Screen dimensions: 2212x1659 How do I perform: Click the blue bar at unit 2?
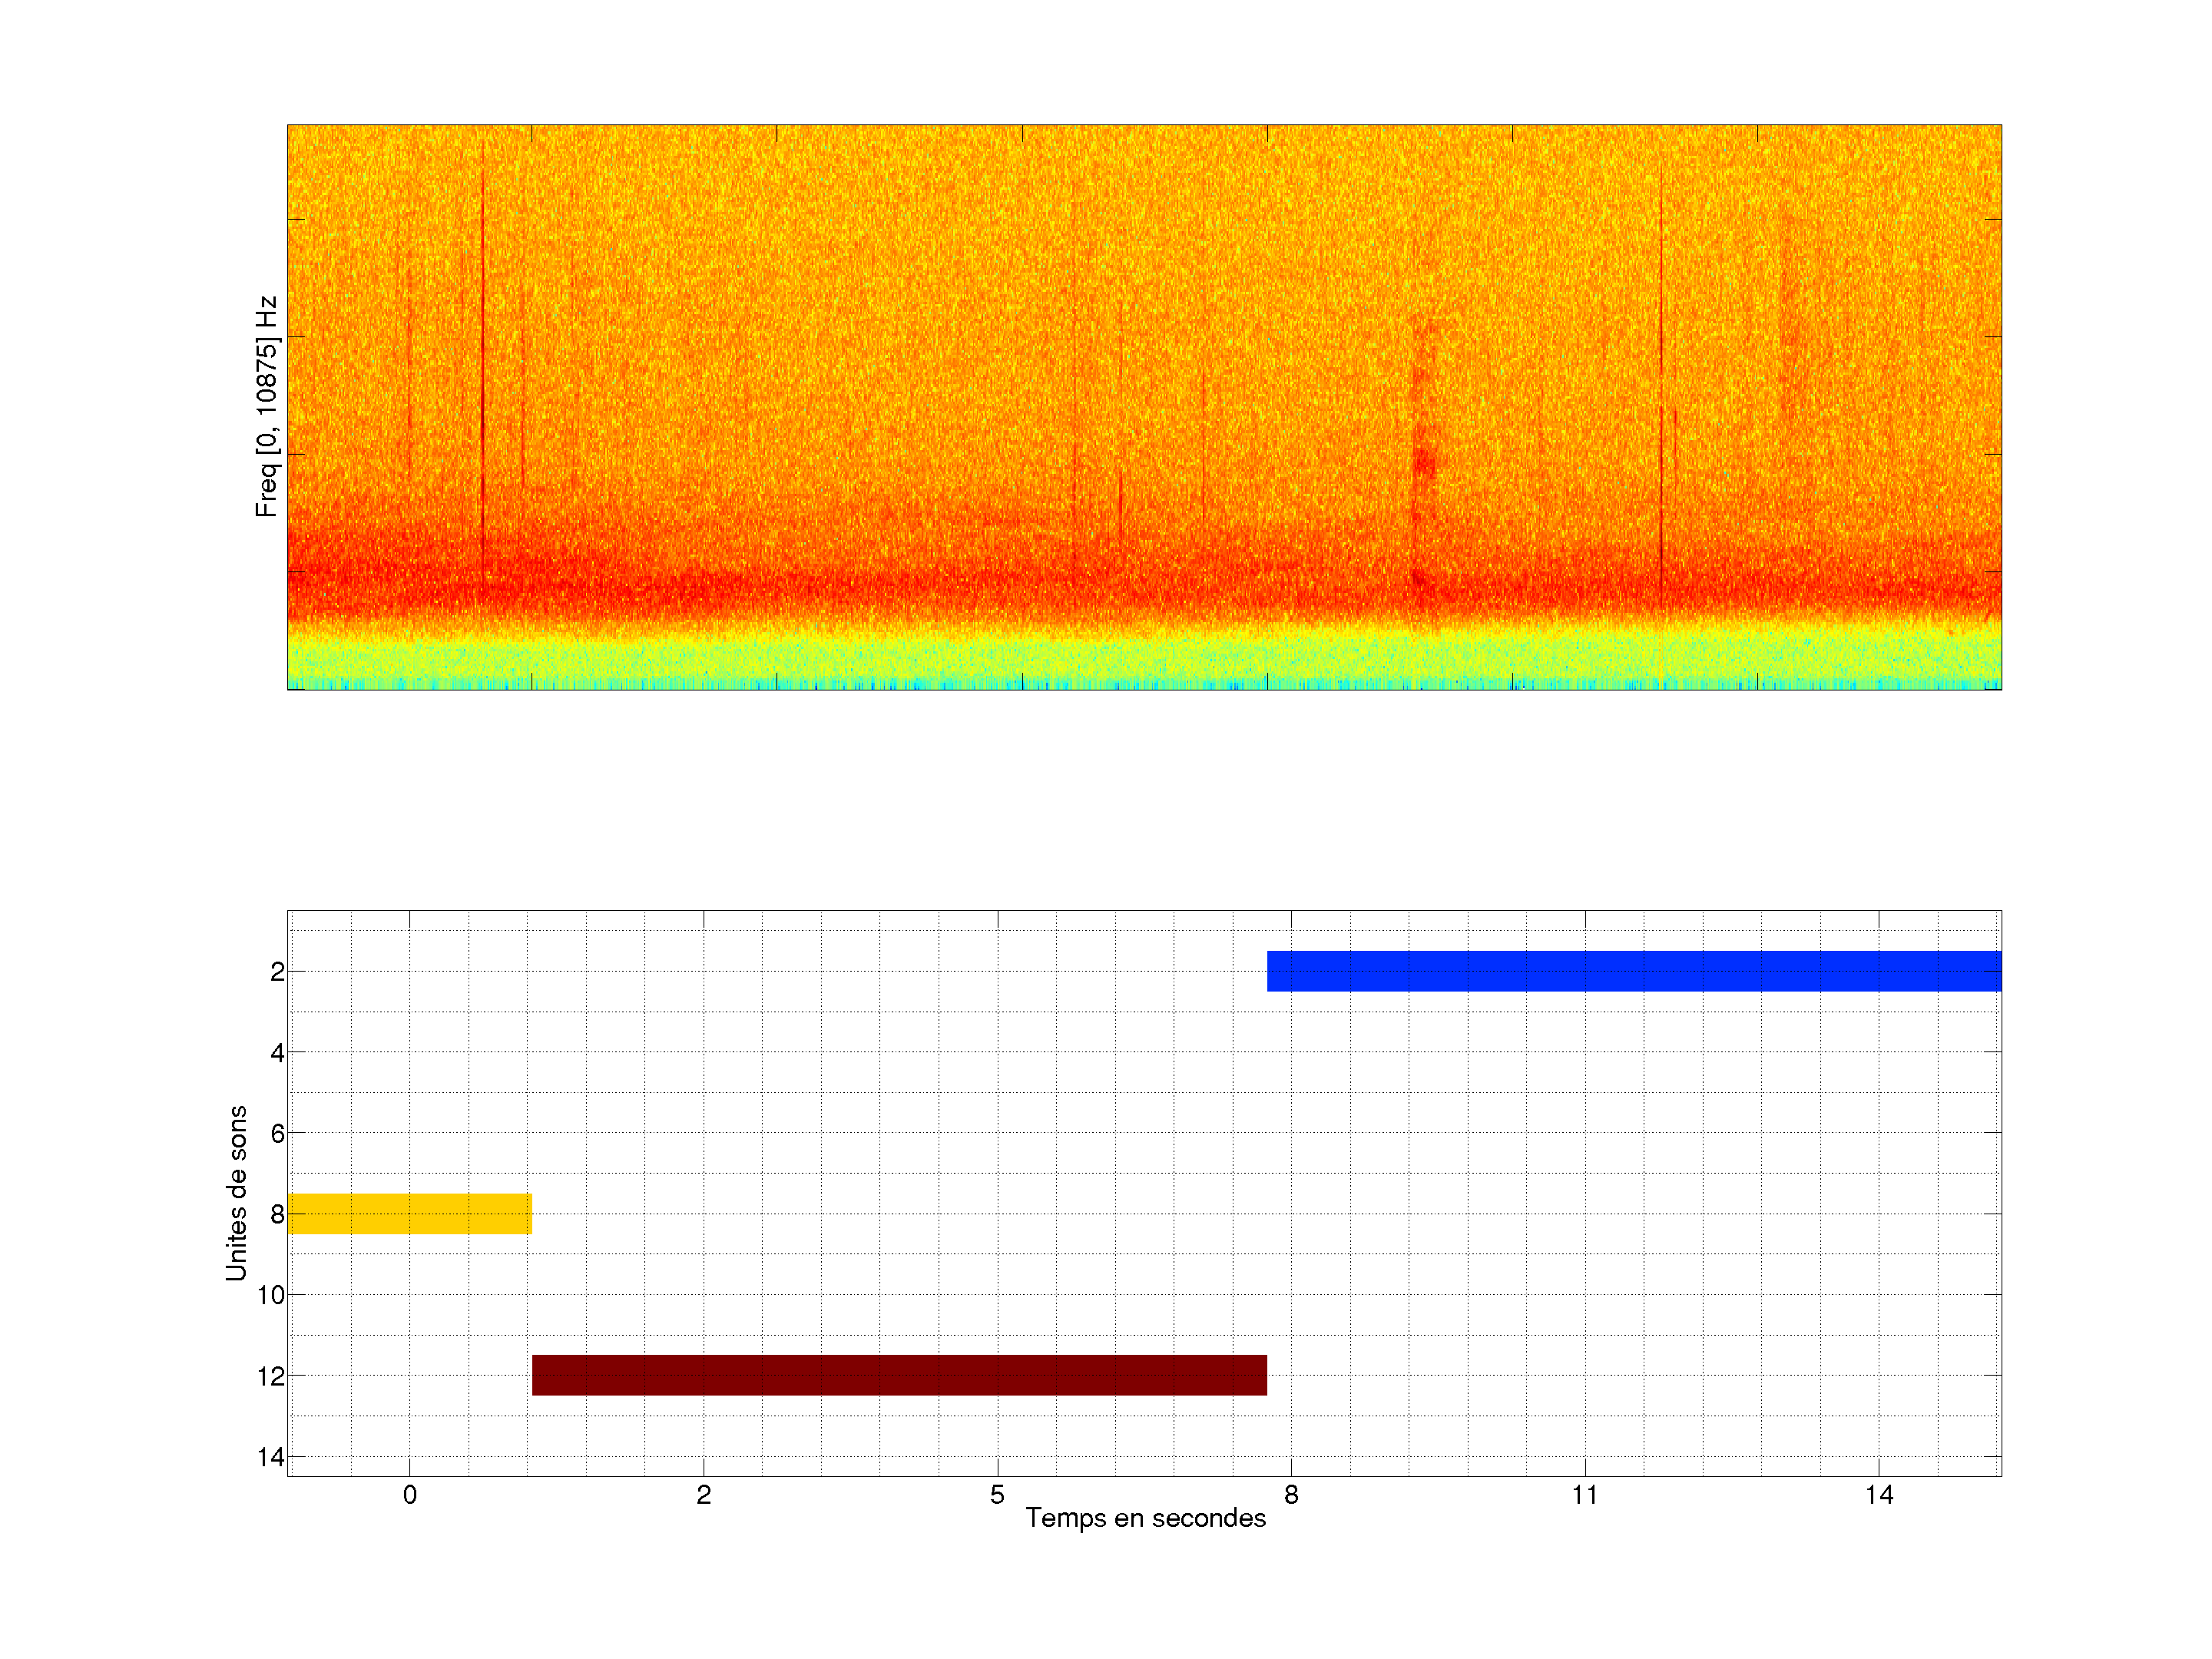1633,971
